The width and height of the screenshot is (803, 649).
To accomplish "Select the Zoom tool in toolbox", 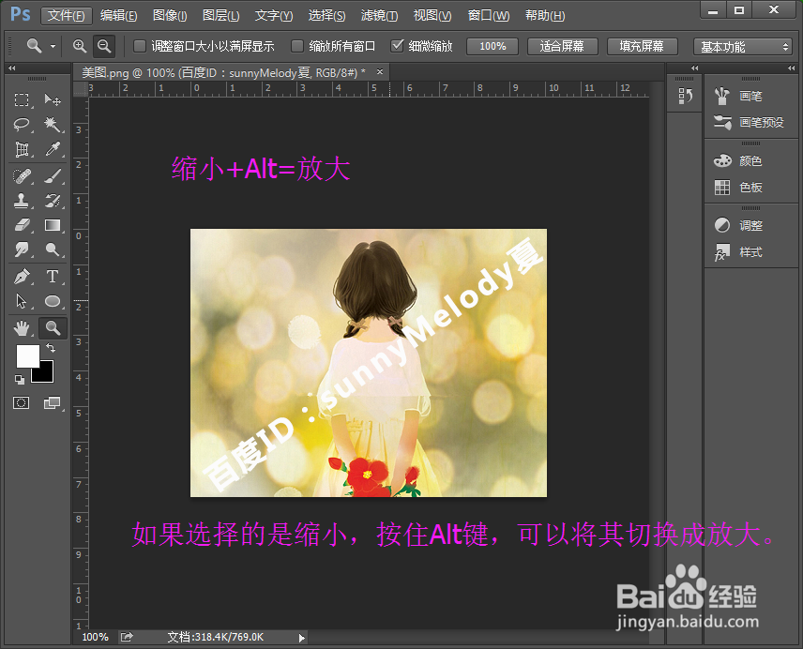I will click(53, 328).
